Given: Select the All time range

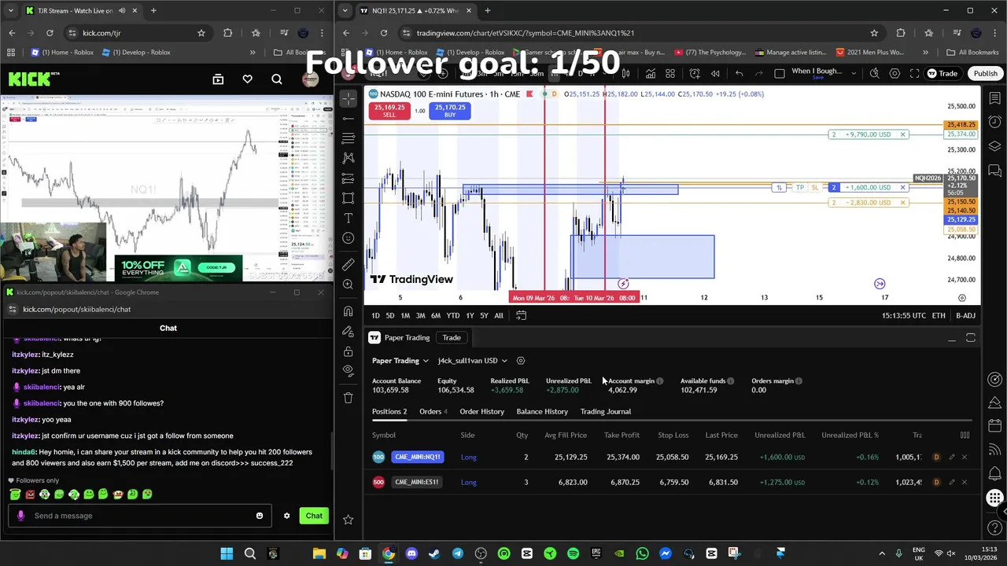Looking at the screenshot, I should tap(499, 315).
